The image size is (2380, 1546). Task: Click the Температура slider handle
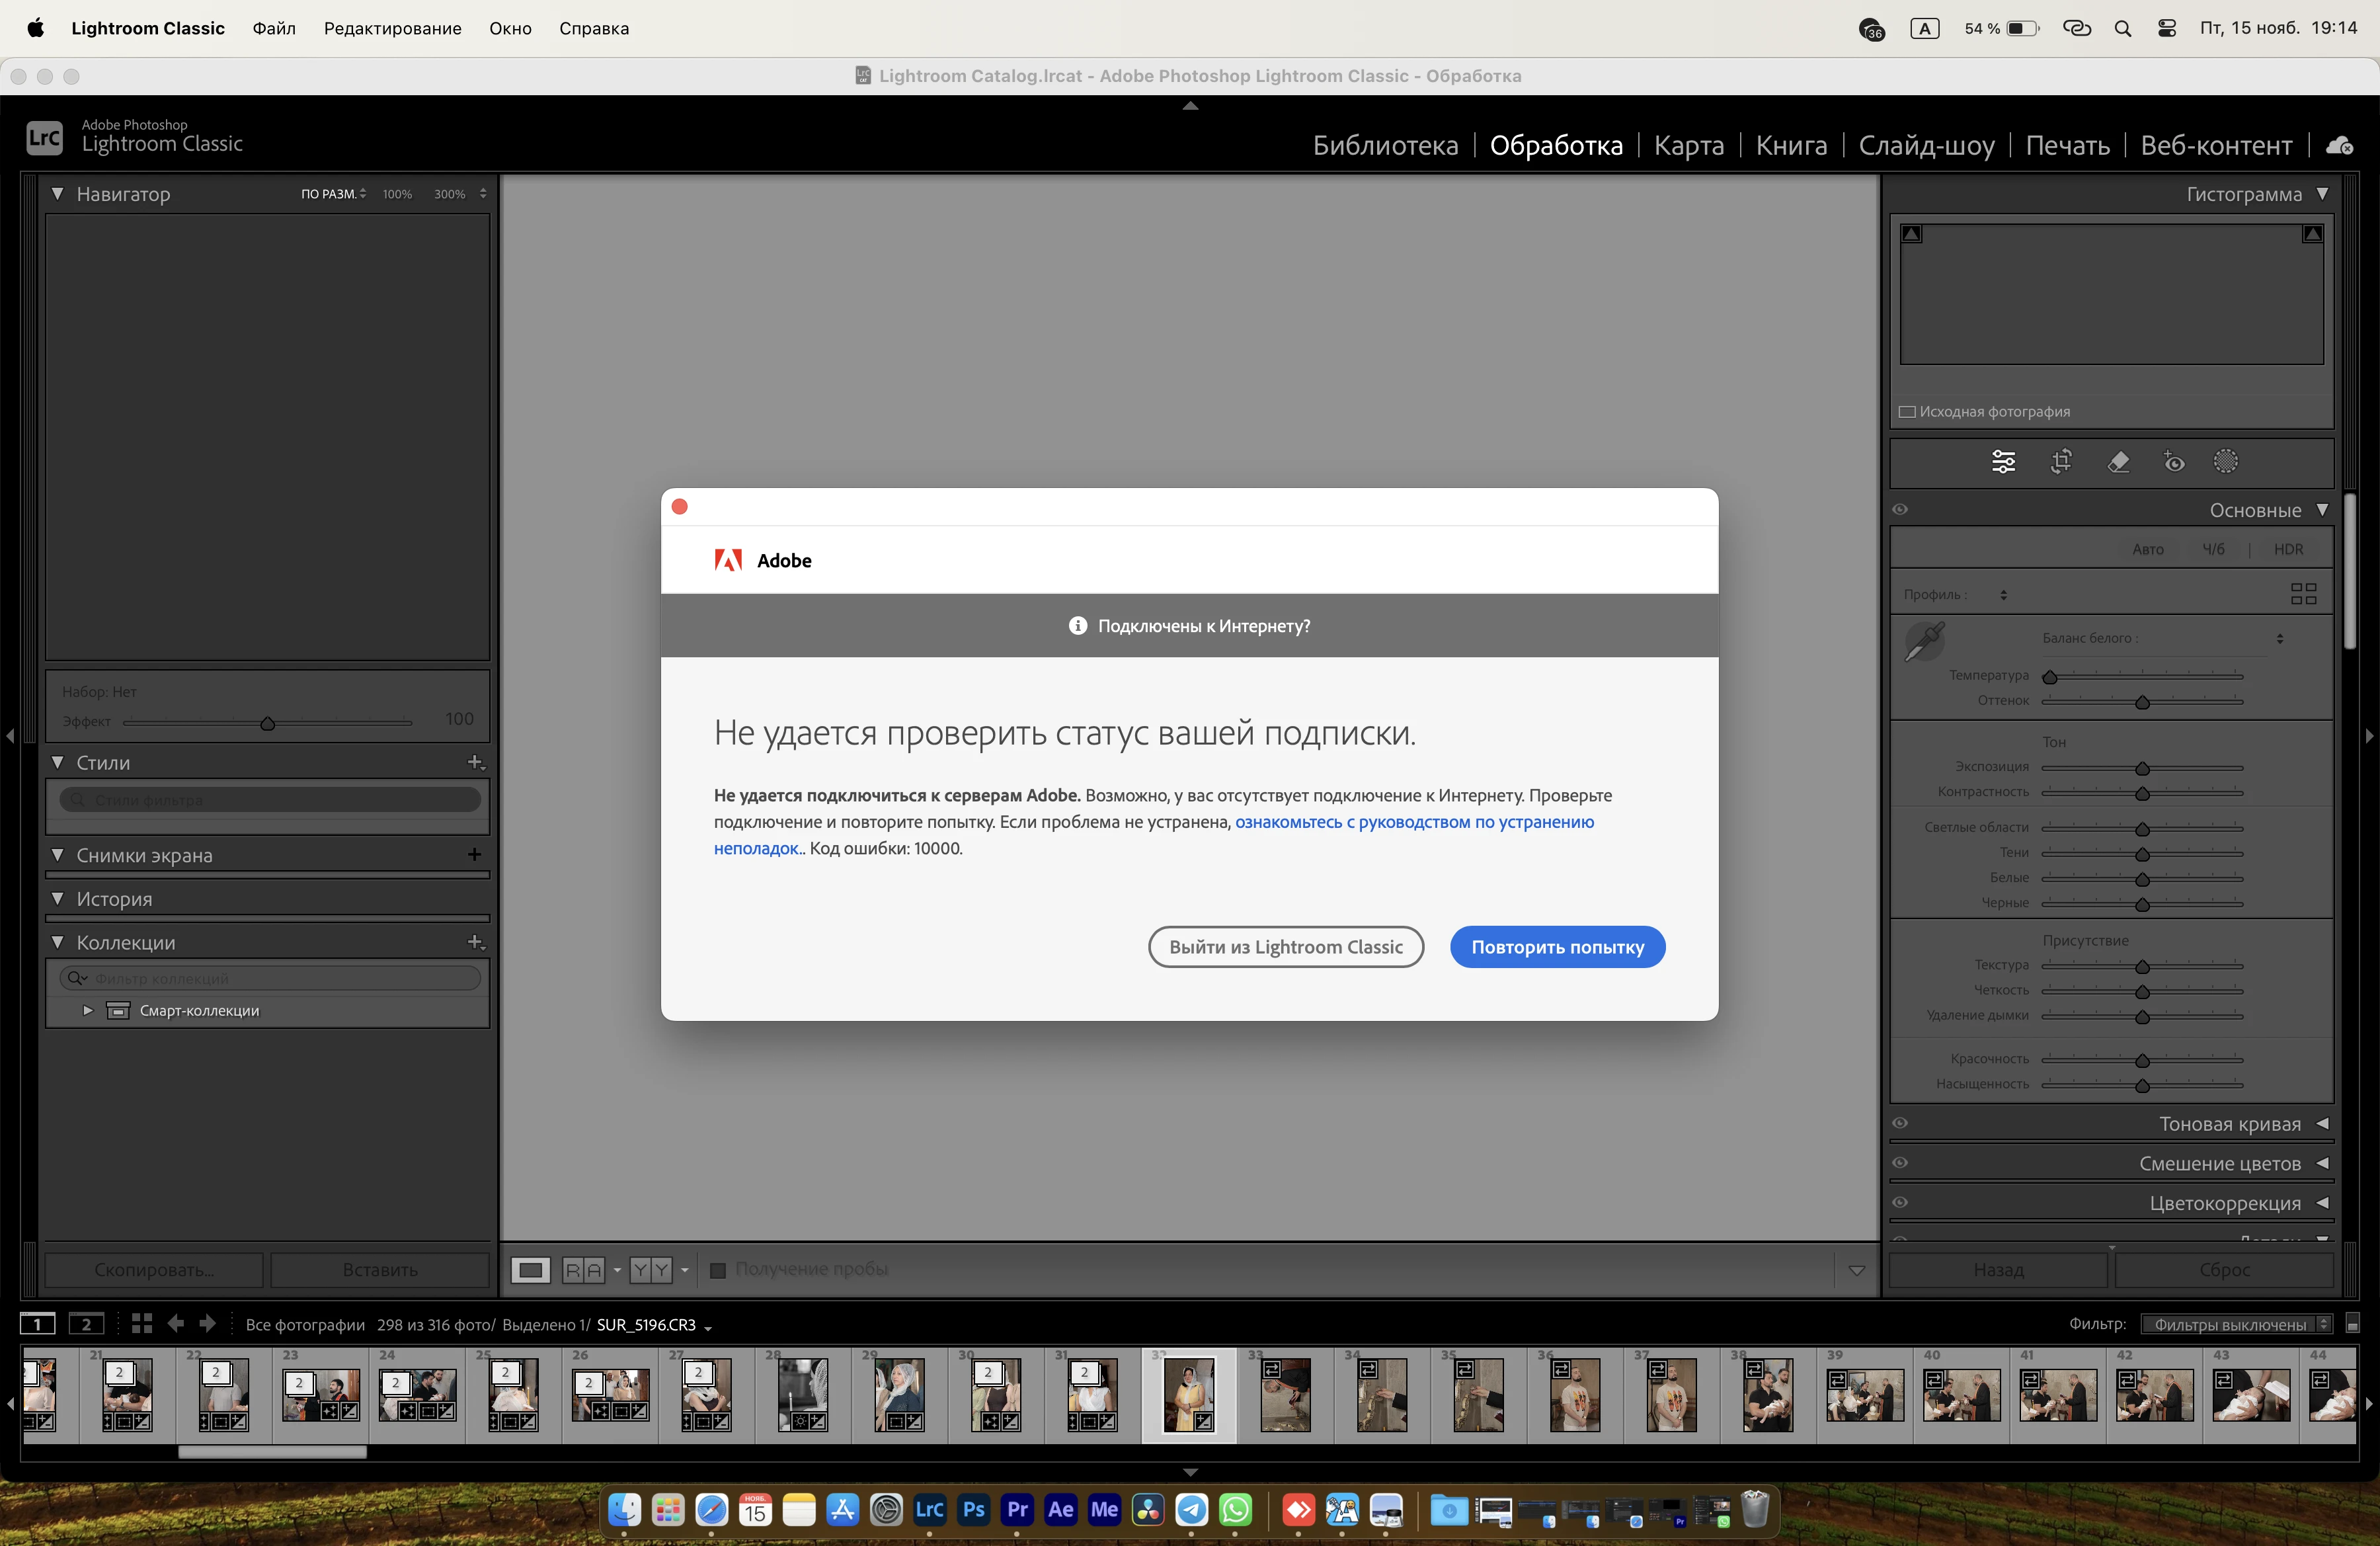point(2050,677)
